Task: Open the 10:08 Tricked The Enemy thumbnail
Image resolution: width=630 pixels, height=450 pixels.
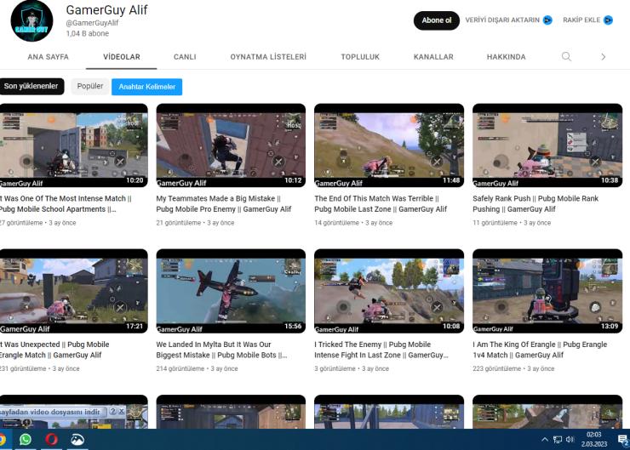Action: pos(389,292)
